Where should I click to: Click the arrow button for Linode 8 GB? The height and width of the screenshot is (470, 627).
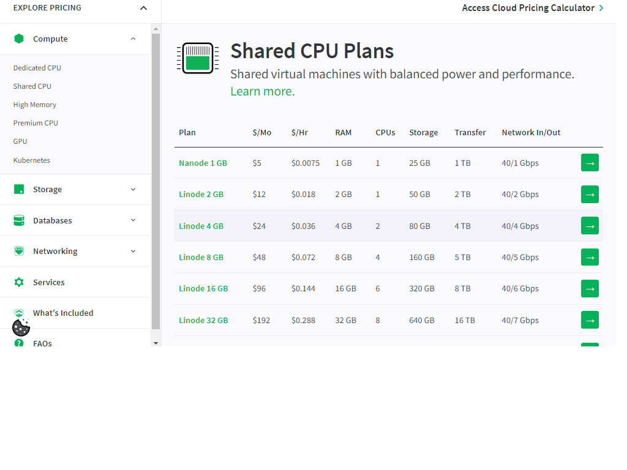(x=590, y=258)
